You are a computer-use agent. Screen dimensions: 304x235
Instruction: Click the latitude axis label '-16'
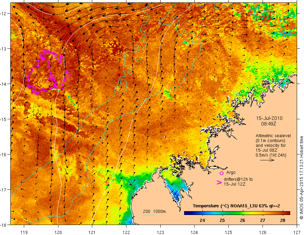coord(4,154)
